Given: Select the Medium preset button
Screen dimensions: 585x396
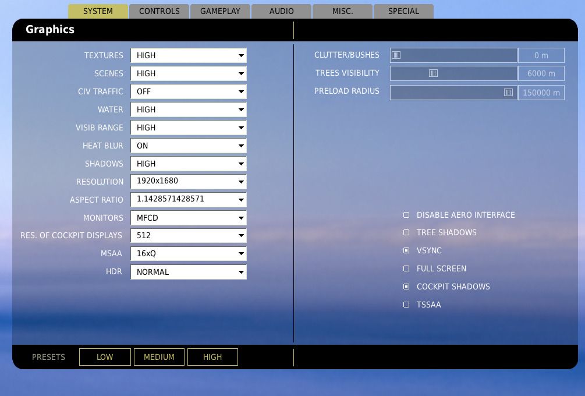Looking at the screenshot, I should [x=159, y=357].
